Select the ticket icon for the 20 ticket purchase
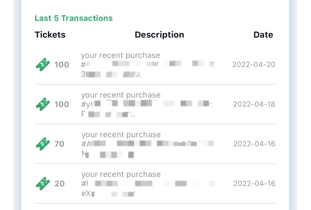Image resolution: width=311 pixels, height=210 pixels. coord(43,184)
